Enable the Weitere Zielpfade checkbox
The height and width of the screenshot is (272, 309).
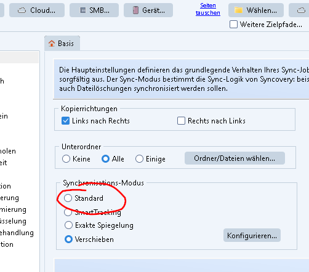tap(233, 25)
